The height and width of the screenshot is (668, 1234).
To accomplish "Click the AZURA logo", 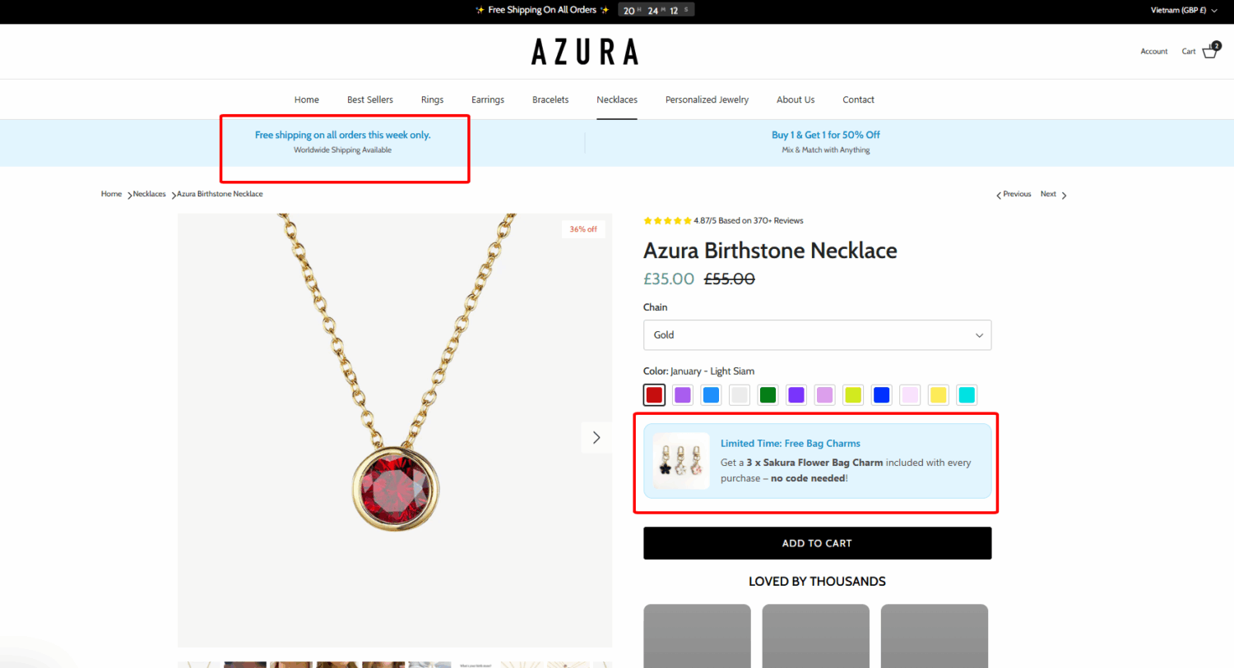I will click(585, 52).
